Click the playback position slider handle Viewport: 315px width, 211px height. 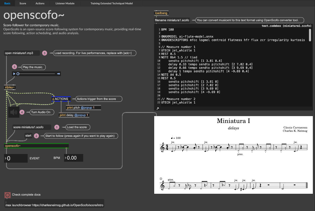coord(18,74)
